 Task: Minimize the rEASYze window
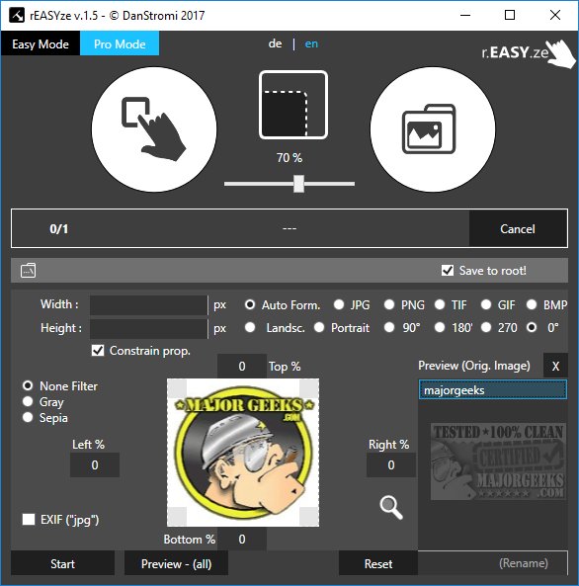click(x=465, y=16)
